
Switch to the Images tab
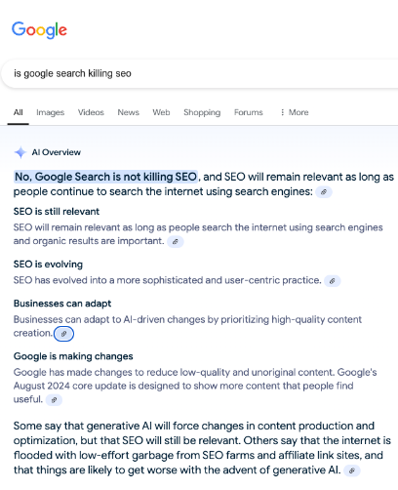point(51,112)
